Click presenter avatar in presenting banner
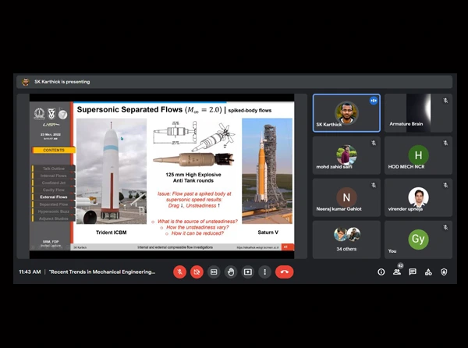 [x=26, y=82]
